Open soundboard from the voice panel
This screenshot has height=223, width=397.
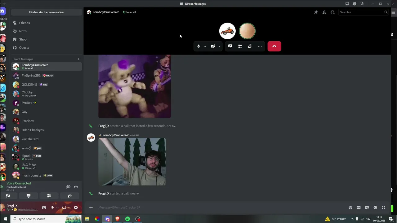(70, 196)
